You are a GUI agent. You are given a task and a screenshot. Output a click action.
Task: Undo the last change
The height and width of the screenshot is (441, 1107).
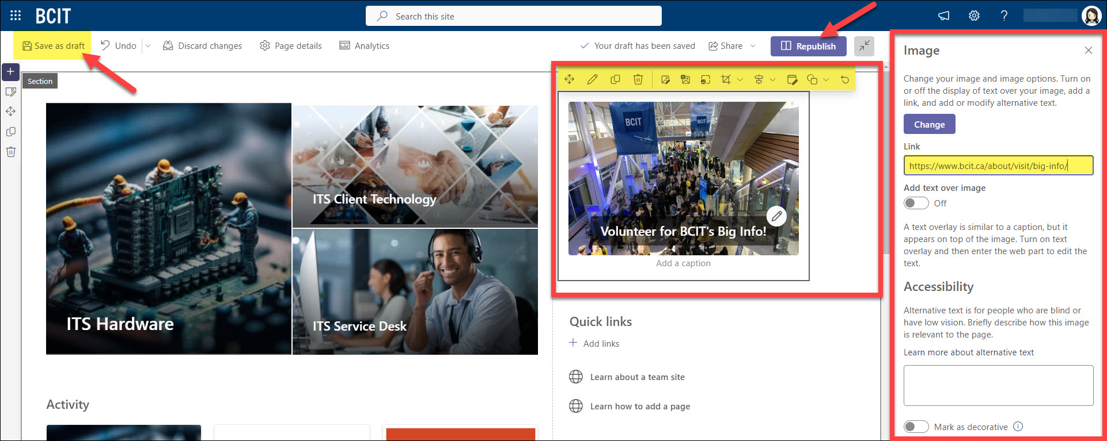pyautogui.click(x=119, y=46)
